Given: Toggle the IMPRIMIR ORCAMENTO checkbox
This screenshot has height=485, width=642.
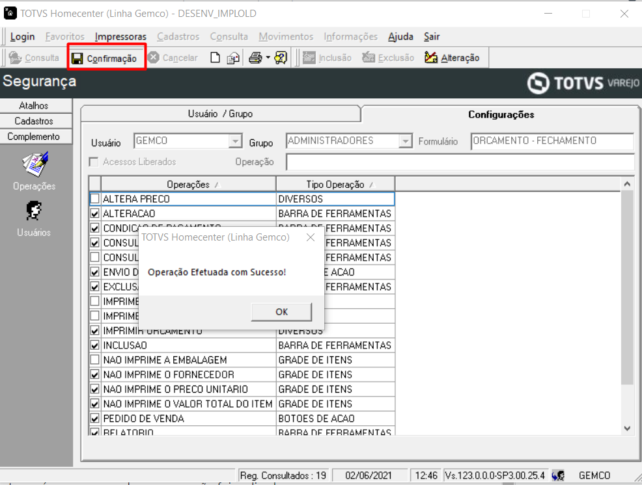Looking at the screenshot, I should point(95,330).
